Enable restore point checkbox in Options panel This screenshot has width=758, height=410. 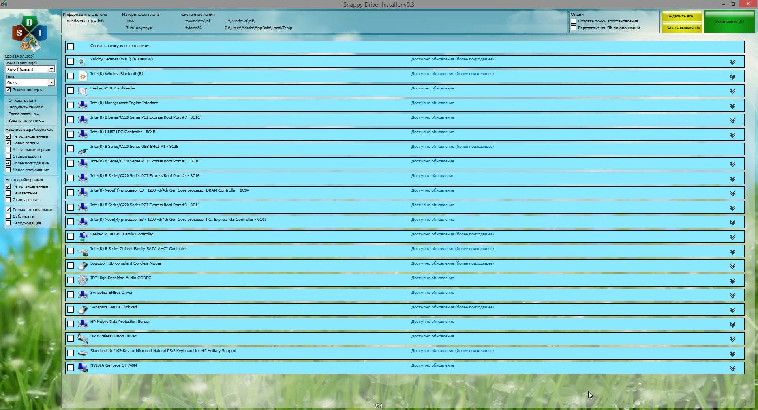(x=573, y=21)
